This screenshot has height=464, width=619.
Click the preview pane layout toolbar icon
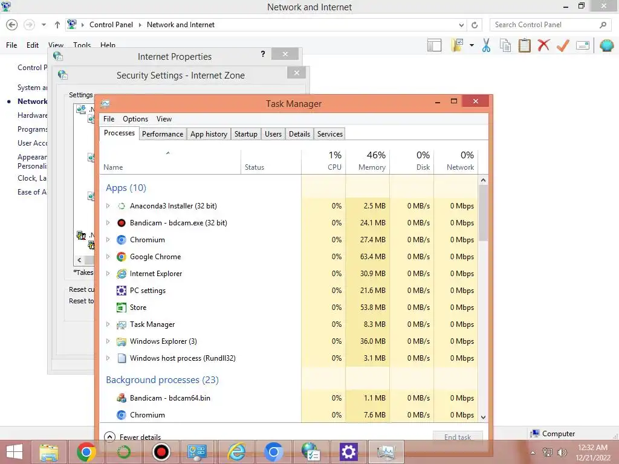click(x=434, y=45)
